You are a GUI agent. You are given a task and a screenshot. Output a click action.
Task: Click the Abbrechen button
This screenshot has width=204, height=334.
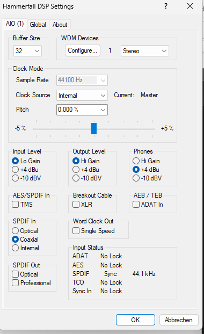coord(179,320)
